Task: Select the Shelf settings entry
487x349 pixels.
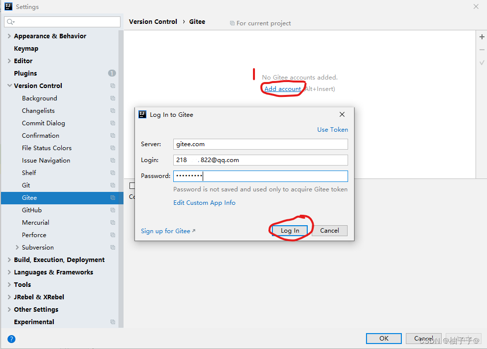Action: click(29, 173)
